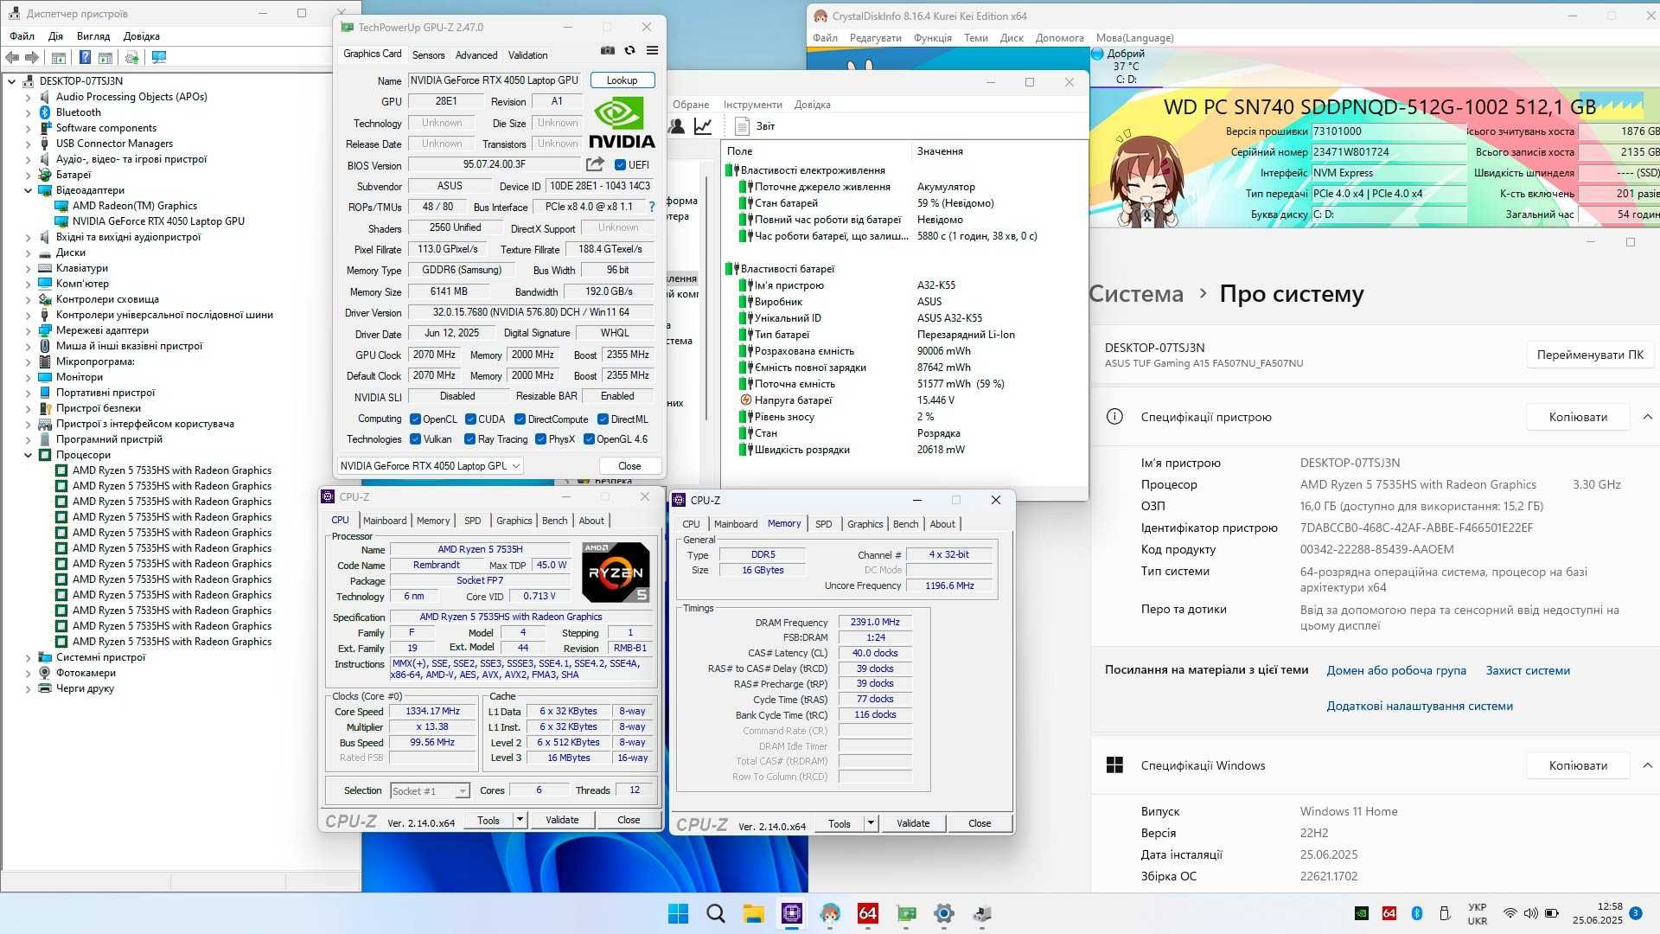The image size is (1660, 934).
Task: Click the CrystalDiskInfo anime character taskbar icon
Action: pyautogui.click(x=830, y=913)
